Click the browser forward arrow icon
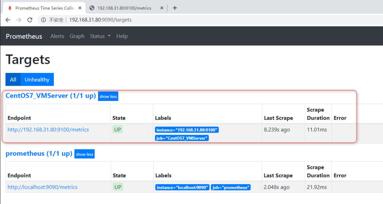 19,20
